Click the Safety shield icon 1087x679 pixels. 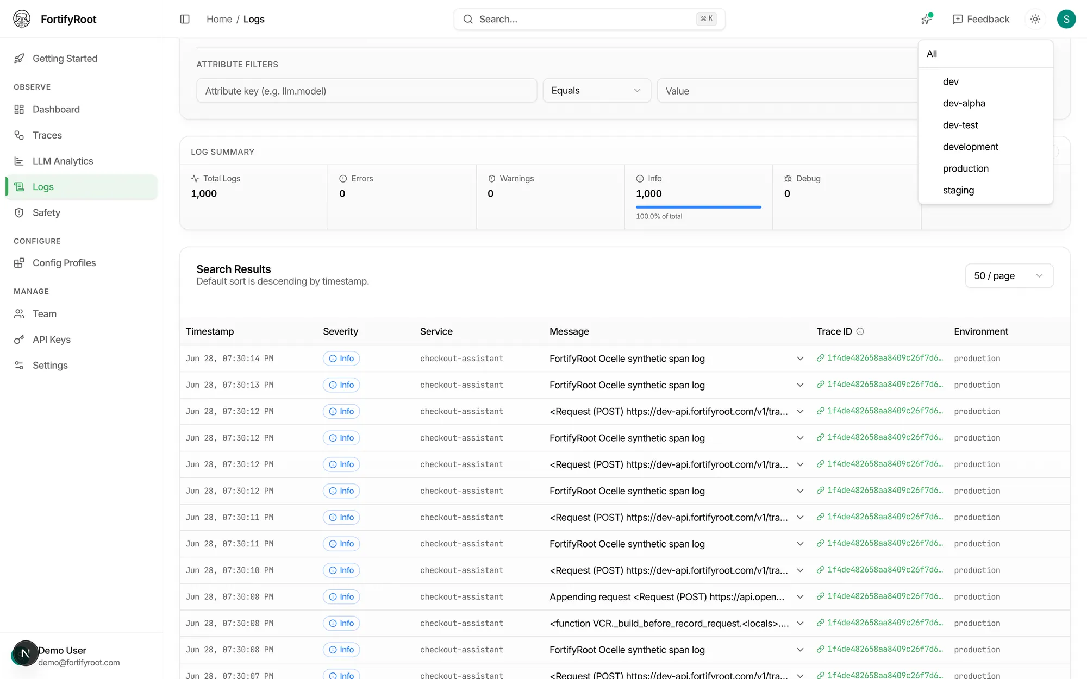pos(19,212)
